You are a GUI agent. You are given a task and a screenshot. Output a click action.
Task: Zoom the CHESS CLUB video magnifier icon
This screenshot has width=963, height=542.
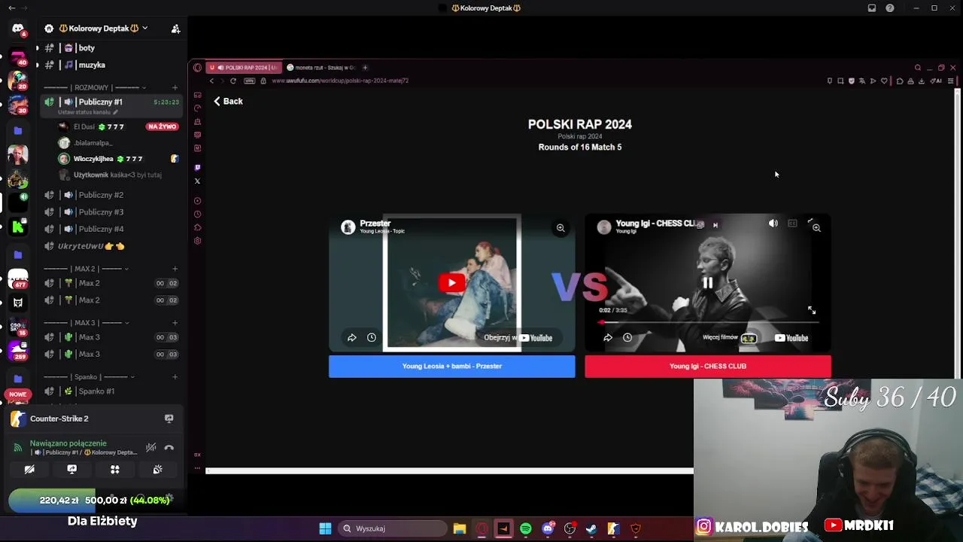816,227
